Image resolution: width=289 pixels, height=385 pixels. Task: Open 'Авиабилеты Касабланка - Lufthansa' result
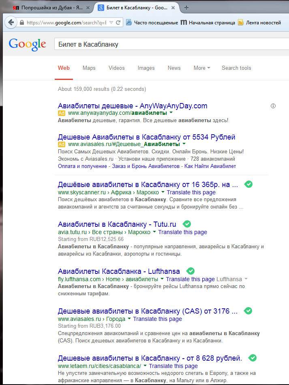[x=119, y=271]
